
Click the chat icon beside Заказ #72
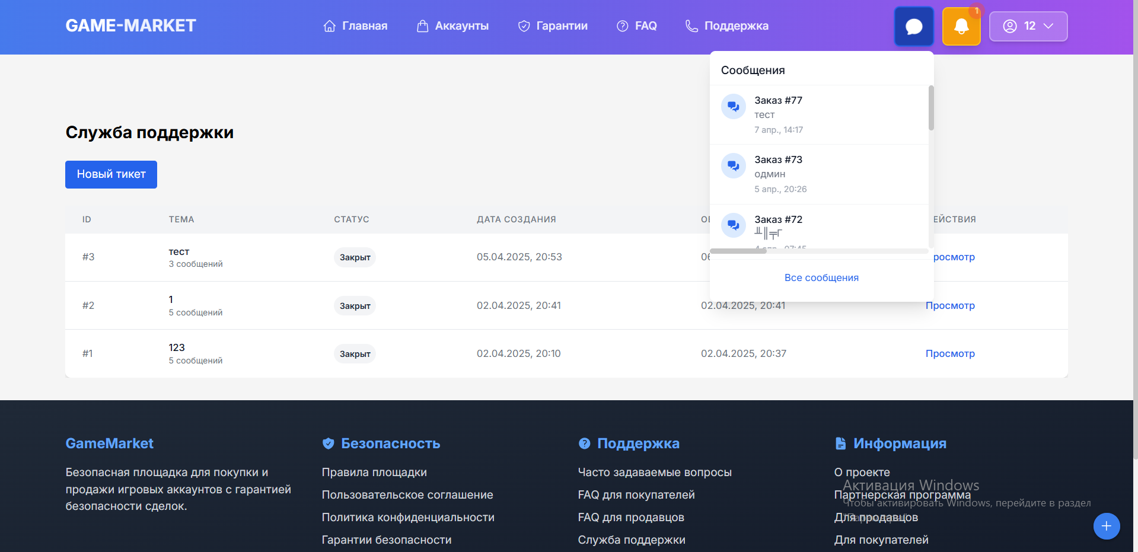(734, 225)
